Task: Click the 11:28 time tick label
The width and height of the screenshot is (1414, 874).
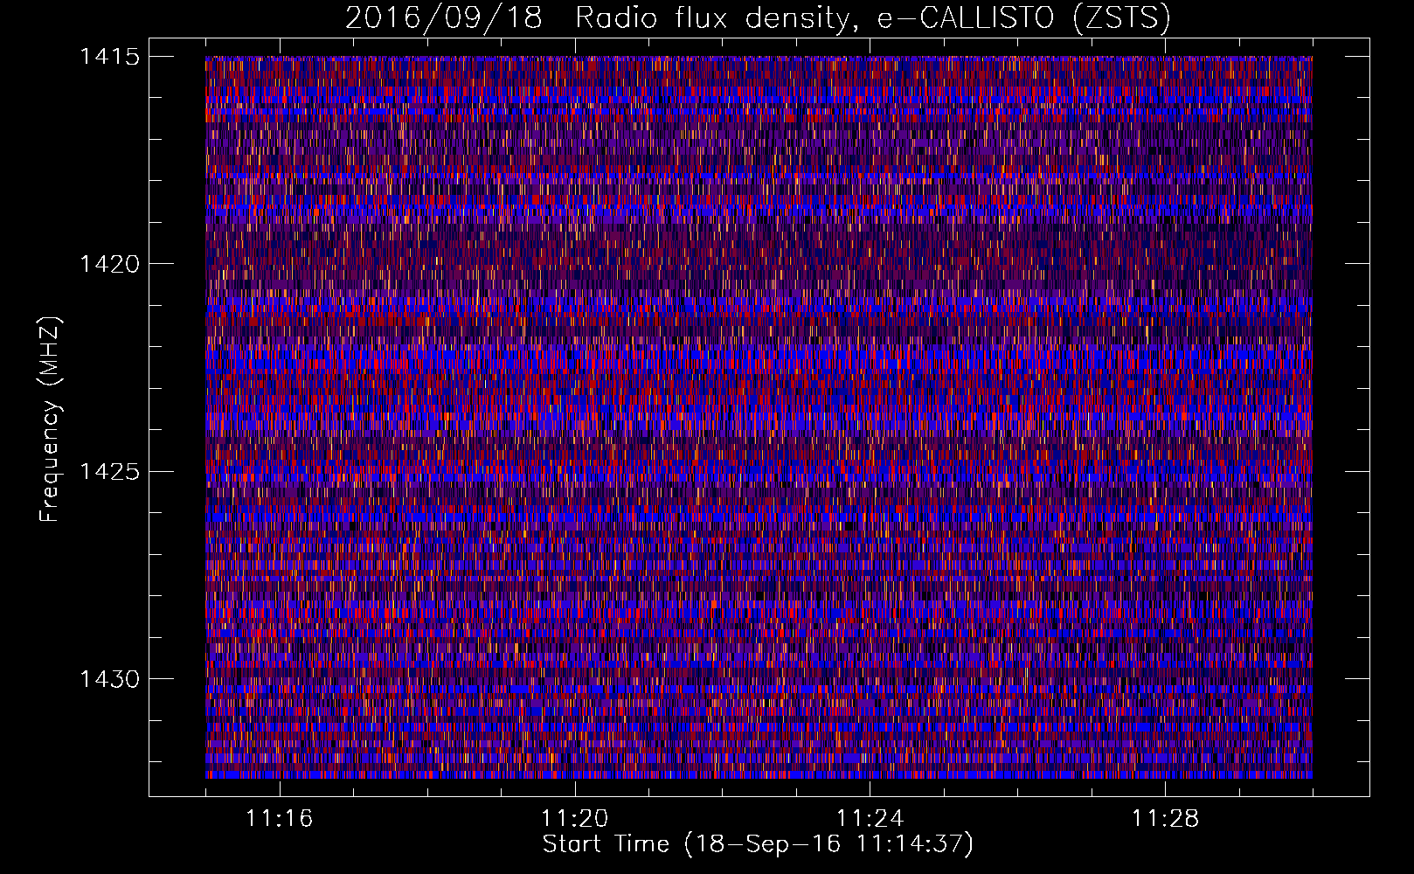Action: [1165, 819]
